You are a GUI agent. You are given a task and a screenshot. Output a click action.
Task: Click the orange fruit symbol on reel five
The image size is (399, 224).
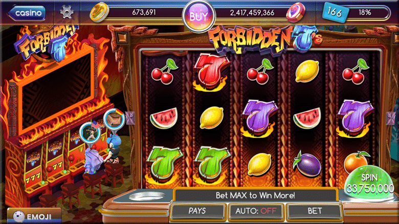click(x=356, y=162)
